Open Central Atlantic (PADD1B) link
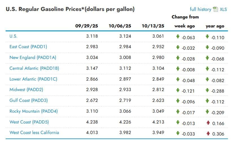Image resolution: width=240 pixels, height=141 pixels. tap(34, 68)
